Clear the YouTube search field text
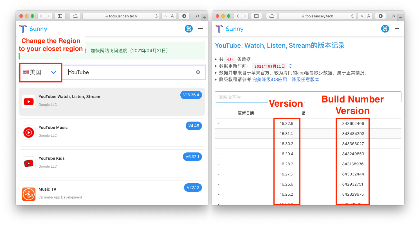This screenshot has height=226, width=420. (x=198, y=72)
